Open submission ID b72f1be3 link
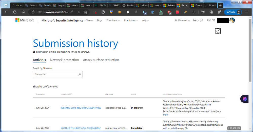The height and width of the screenshot is (132, 253). [x=81, y=128]
